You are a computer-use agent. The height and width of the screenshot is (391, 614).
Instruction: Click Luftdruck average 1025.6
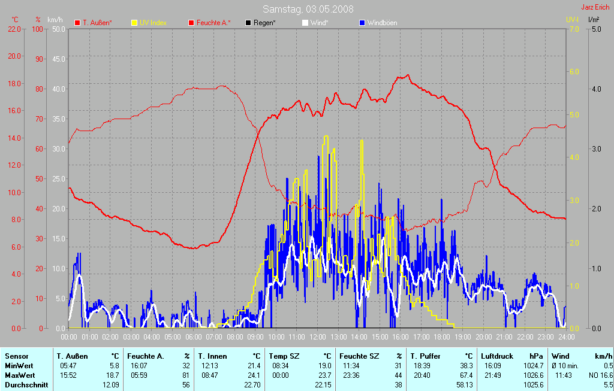(533, 385)
